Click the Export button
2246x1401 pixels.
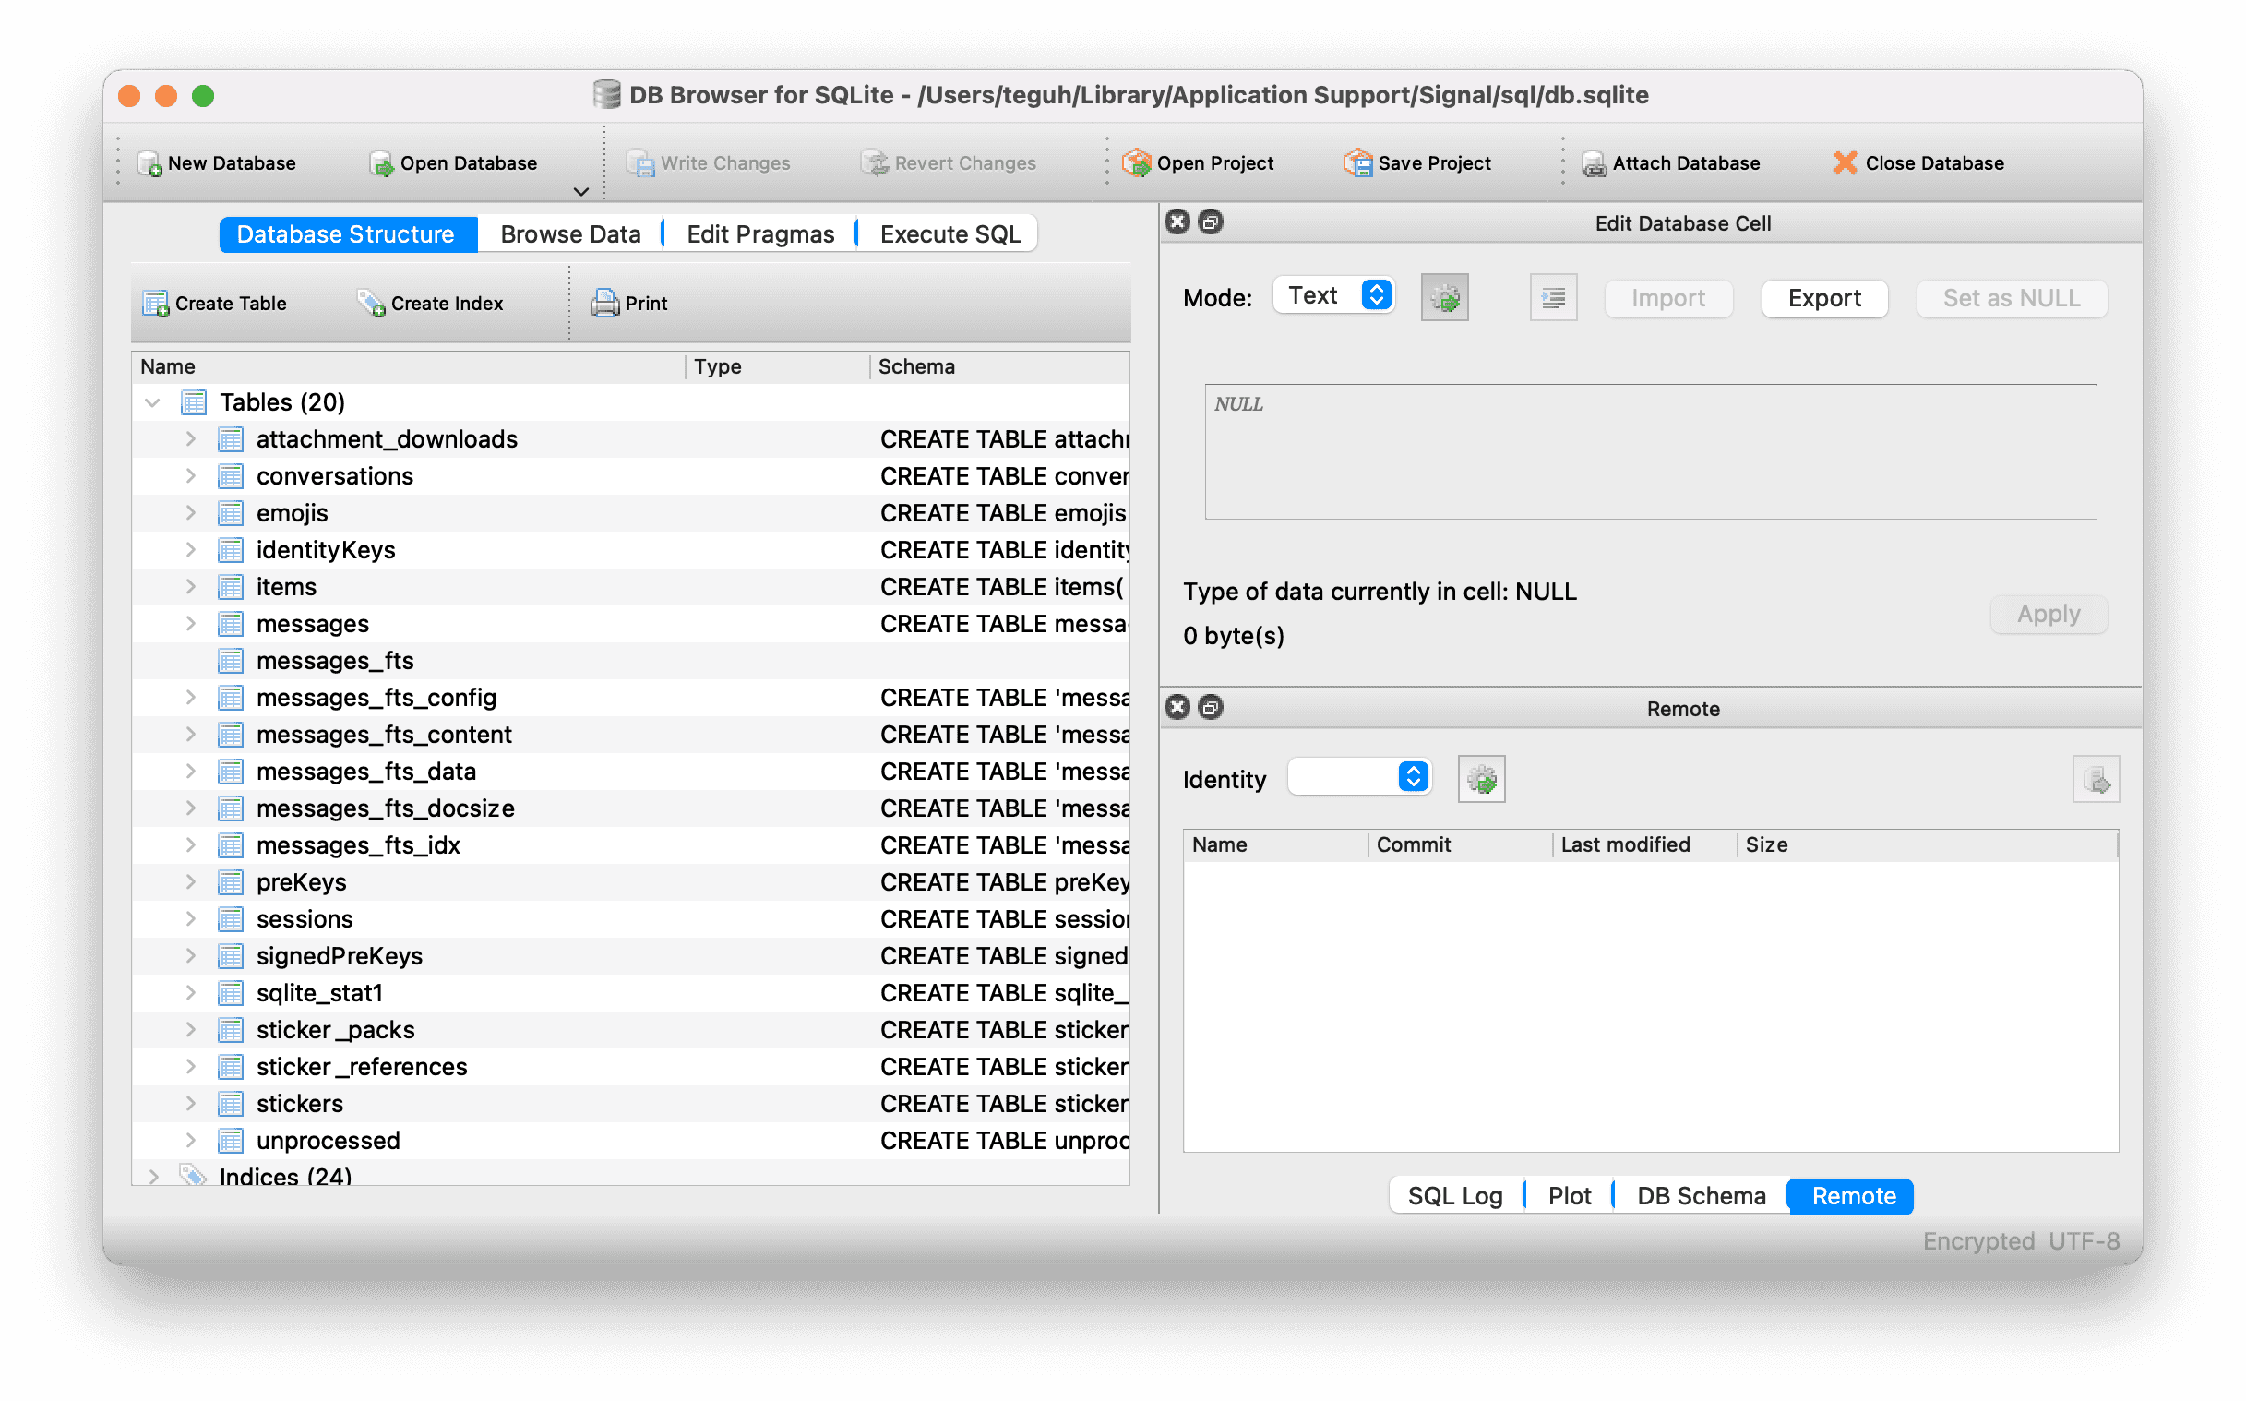pyautogui.click(x=1823, y=298)
